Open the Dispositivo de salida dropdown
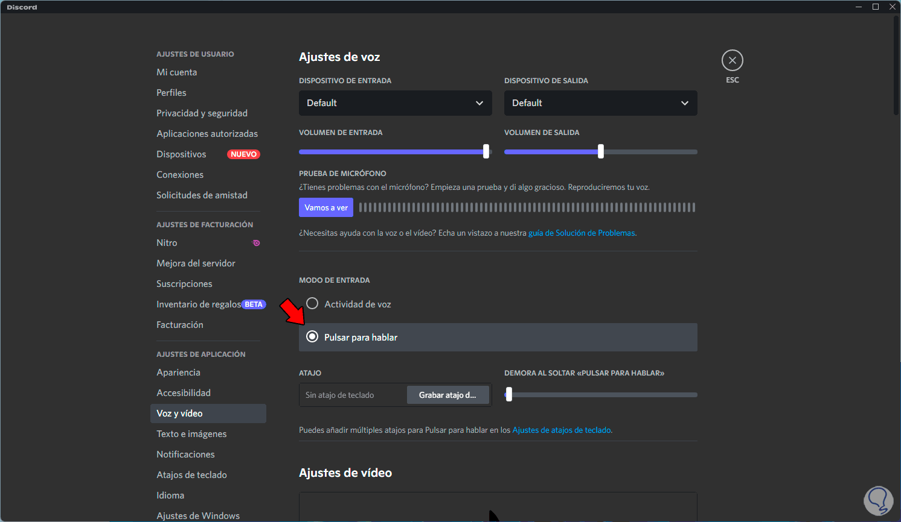 tap(601, 103)
